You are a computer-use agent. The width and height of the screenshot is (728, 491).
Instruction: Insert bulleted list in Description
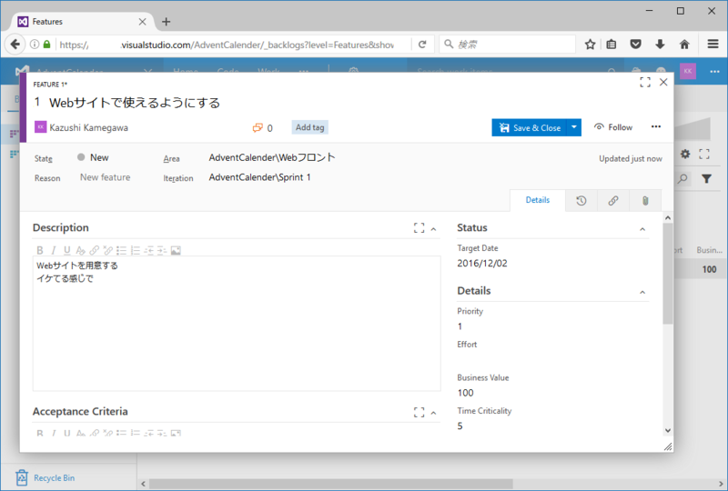122,251
